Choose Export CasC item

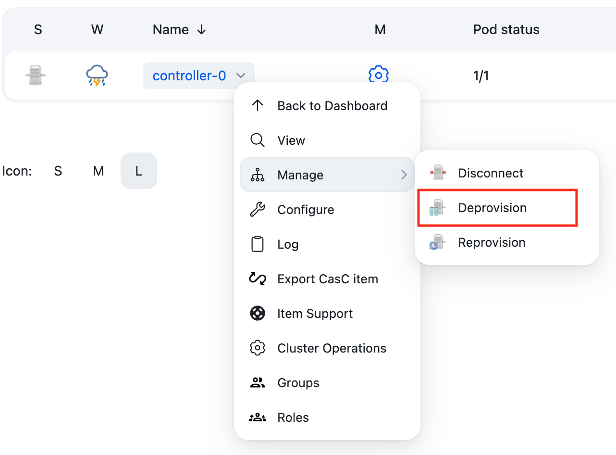[x=327, y=279]
